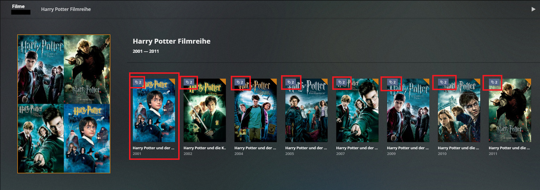Open the Filme library breadcrumb

[18, 6]
